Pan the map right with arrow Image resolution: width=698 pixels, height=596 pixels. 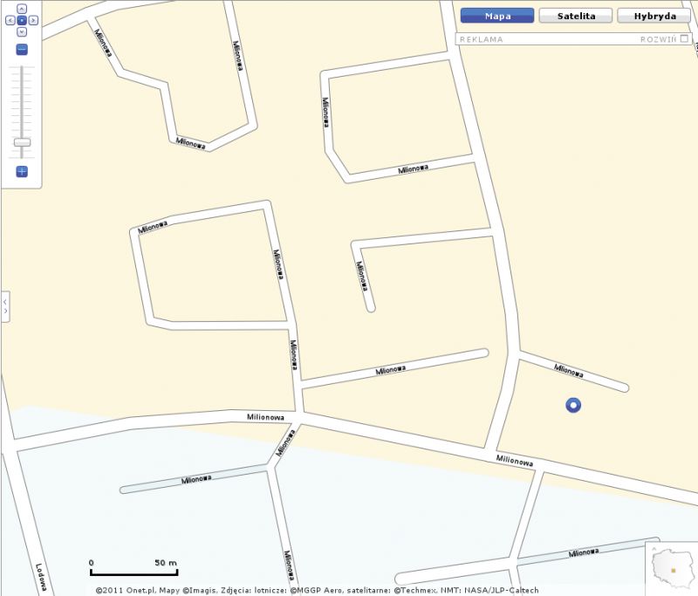[x=33, y=20]
